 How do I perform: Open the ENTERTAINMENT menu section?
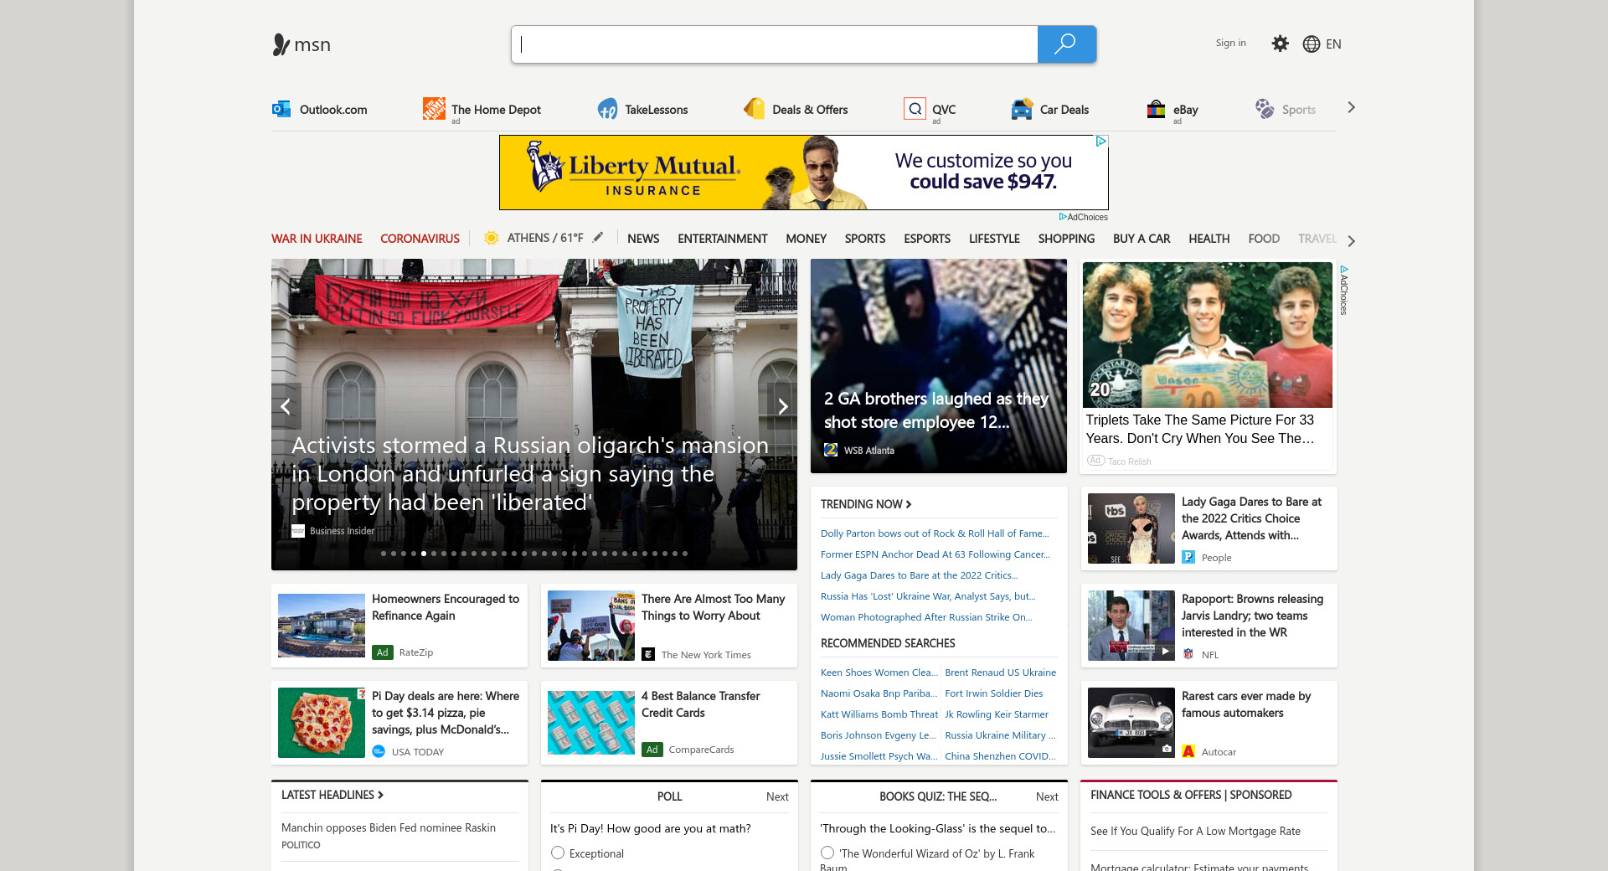click(722, 239)
